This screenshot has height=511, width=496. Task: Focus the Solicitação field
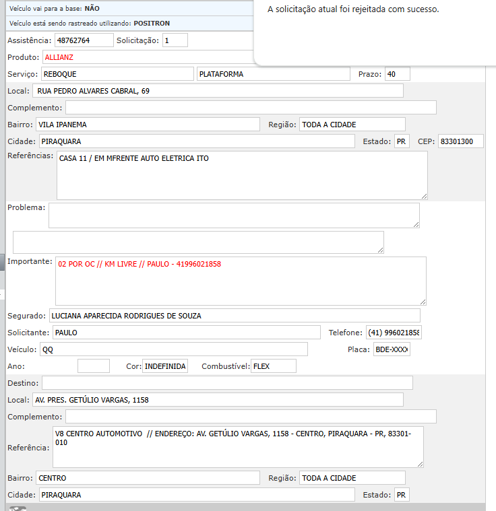pos(175,40)
